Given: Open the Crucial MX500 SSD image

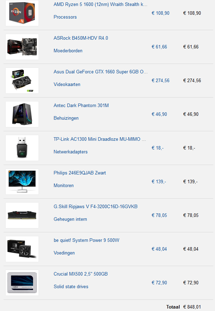Looking at the screenshot, I should [x=22, y=283].
